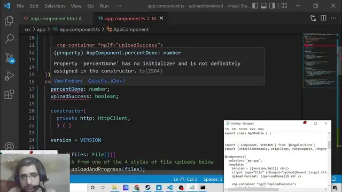Open the terminal app on the taskbar

203,187
